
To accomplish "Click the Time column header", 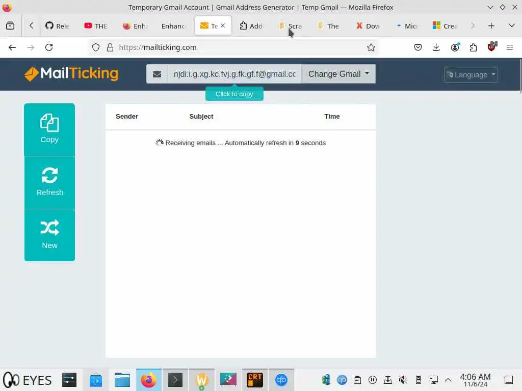I will point(332,117).
